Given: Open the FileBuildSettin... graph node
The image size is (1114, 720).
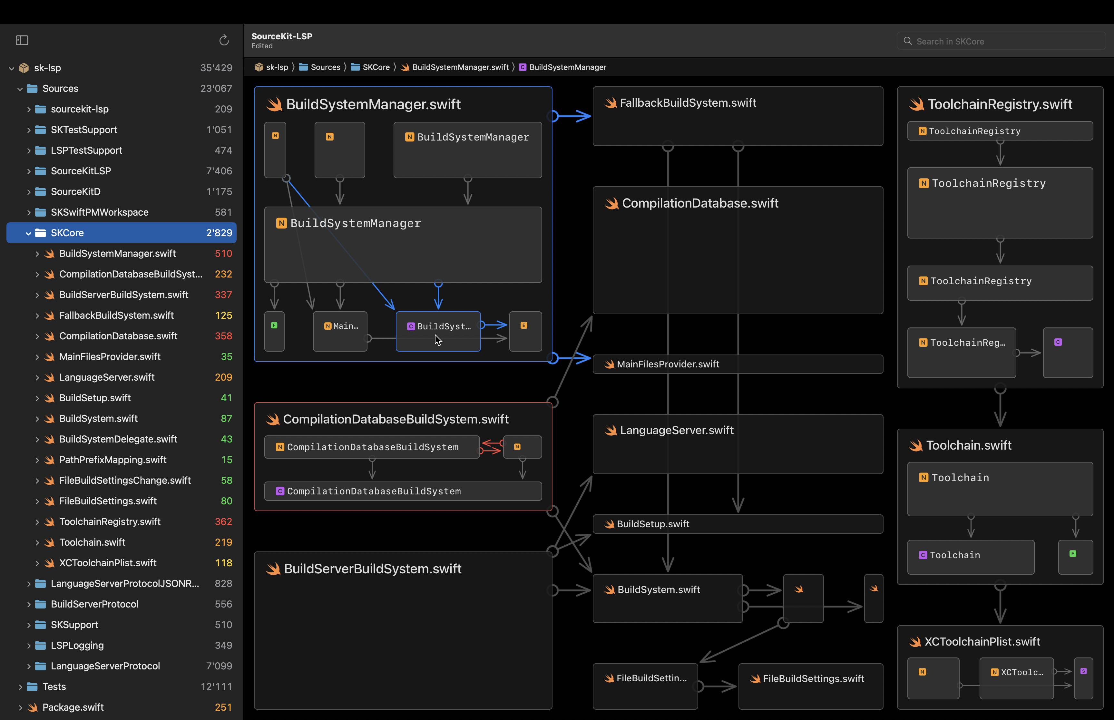Looking at the screenshot, I should pyautogui.click(x=645, y=686).
